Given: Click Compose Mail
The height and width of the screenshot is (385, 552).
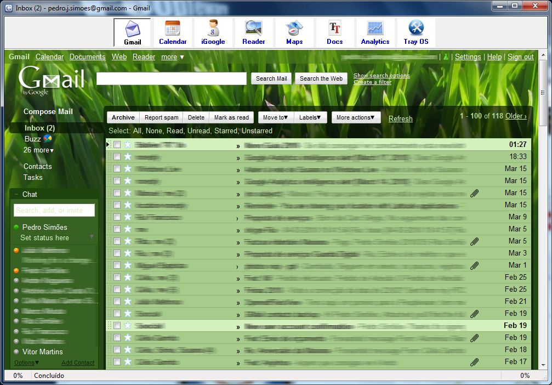Looking at the screenshot, I should (48, 111).
